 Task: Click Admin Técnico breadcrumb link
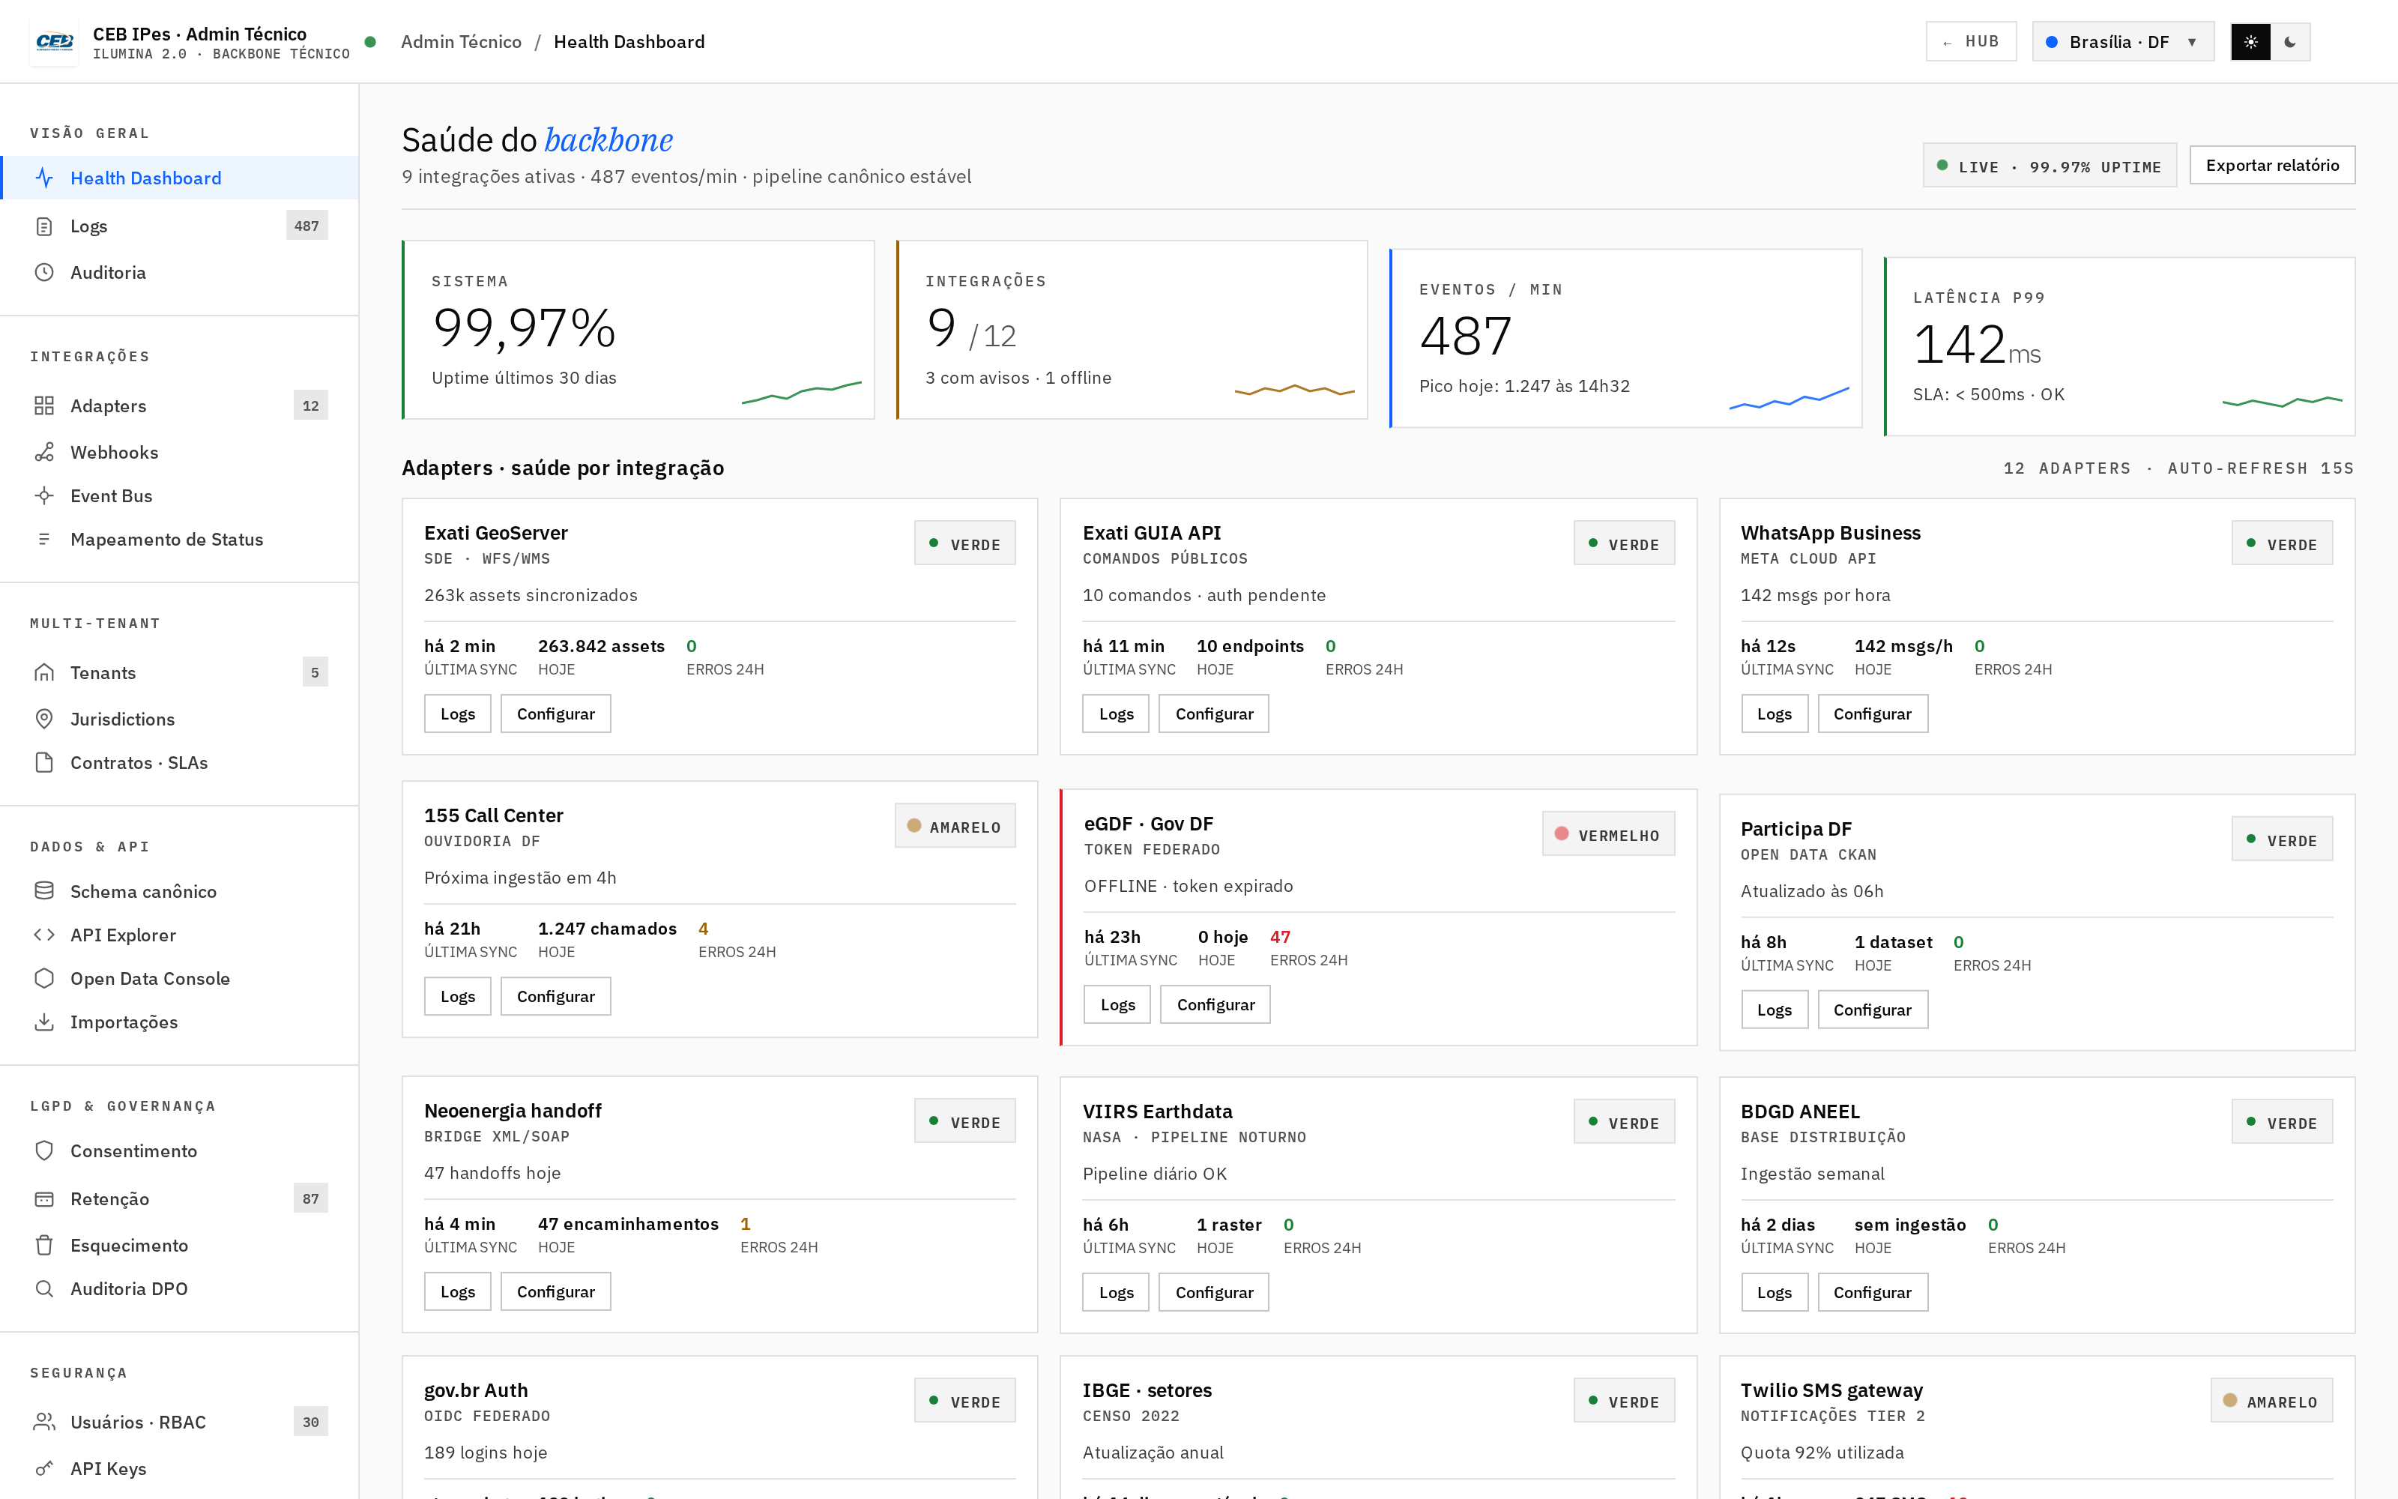click(461, 42)
